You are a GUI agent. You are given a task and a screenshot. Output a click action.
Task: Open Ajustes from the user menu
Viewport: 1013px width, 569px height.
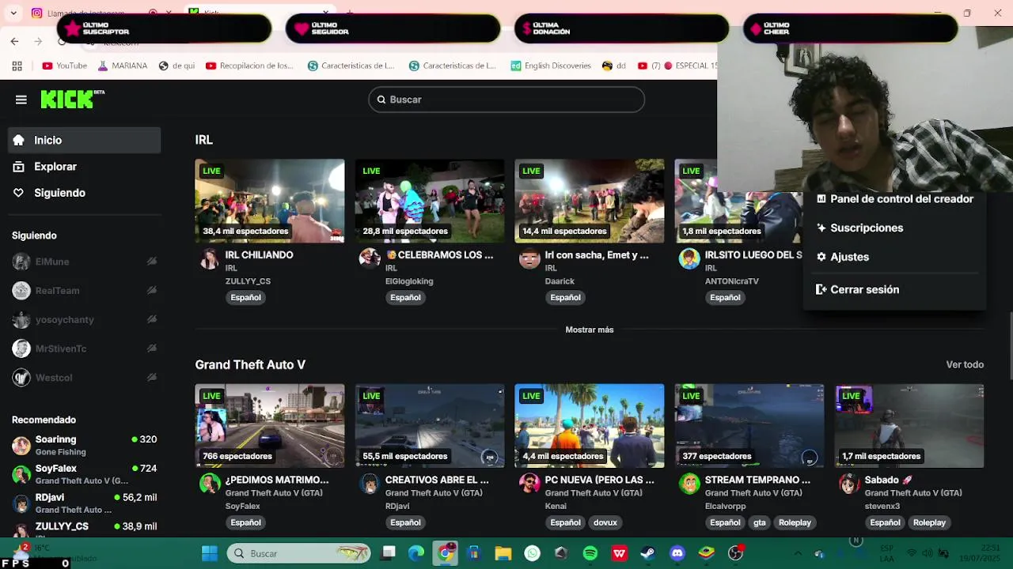[895, 257]
